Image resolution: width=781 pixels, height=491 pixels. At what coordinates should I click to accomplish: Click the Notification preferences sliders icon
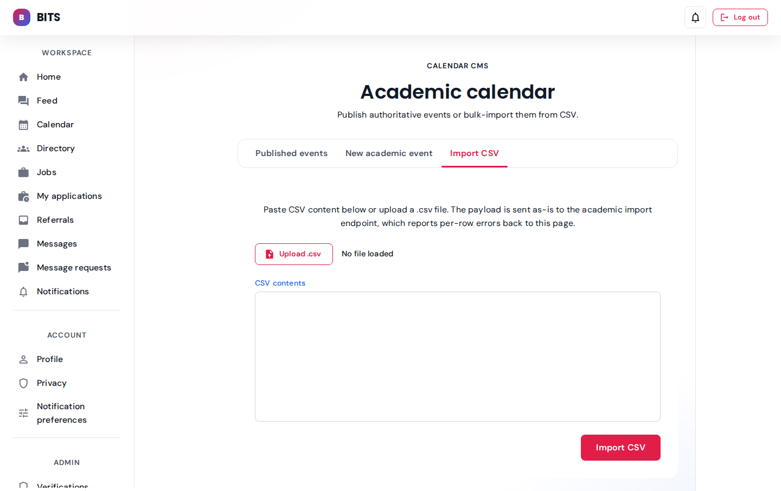[23, 413]
